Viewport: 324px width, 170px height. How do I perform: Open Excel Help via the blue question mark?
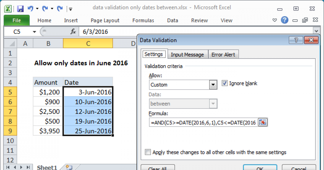285,20
